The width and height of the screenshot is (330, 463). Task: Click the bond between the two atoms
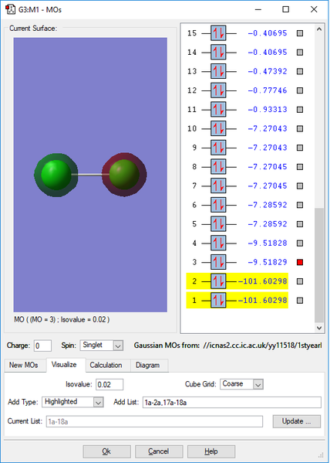coord(90,175)
